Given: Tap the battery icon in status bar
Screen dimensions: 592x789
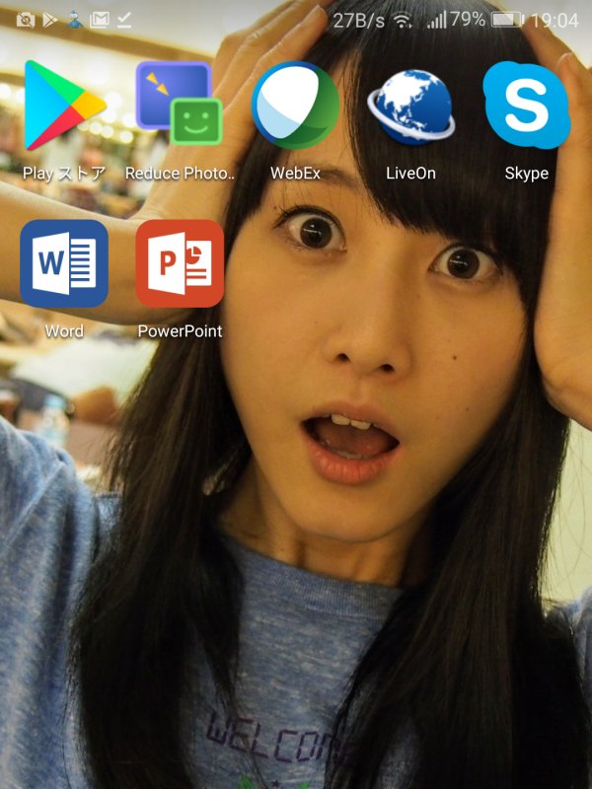Looking at the screenshot, I should (507, 20).
